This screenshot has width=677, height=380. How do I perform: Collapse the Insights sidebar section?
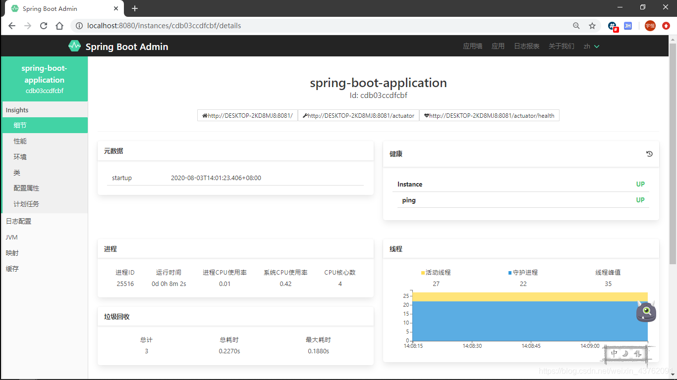[45, 110]
